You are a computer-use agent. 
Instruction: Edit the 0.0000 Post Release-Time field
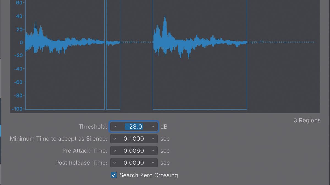coord(134,163)
